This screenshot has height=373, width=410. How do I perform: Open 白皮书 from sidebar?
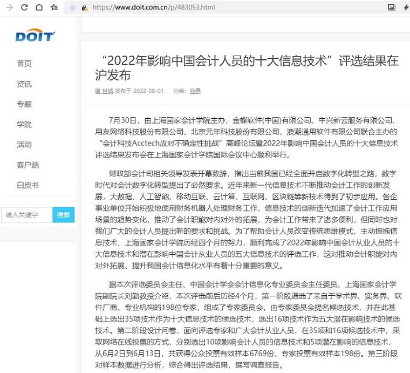tap(28, 185)
